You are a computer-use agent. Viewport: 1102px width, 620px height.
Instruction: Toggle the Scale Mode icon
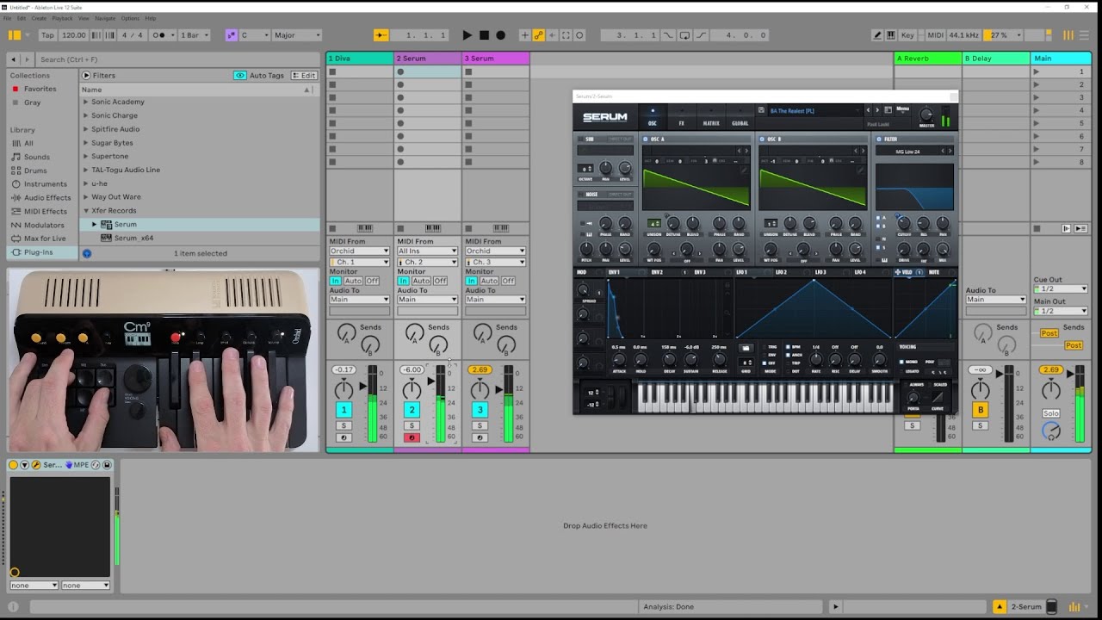point(231,35)
